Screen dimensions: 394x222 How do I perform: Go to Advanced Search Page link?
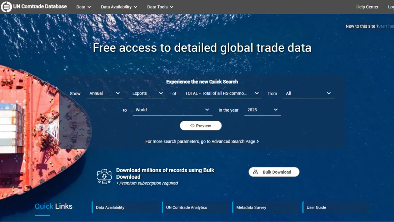(x=202, y=141)
